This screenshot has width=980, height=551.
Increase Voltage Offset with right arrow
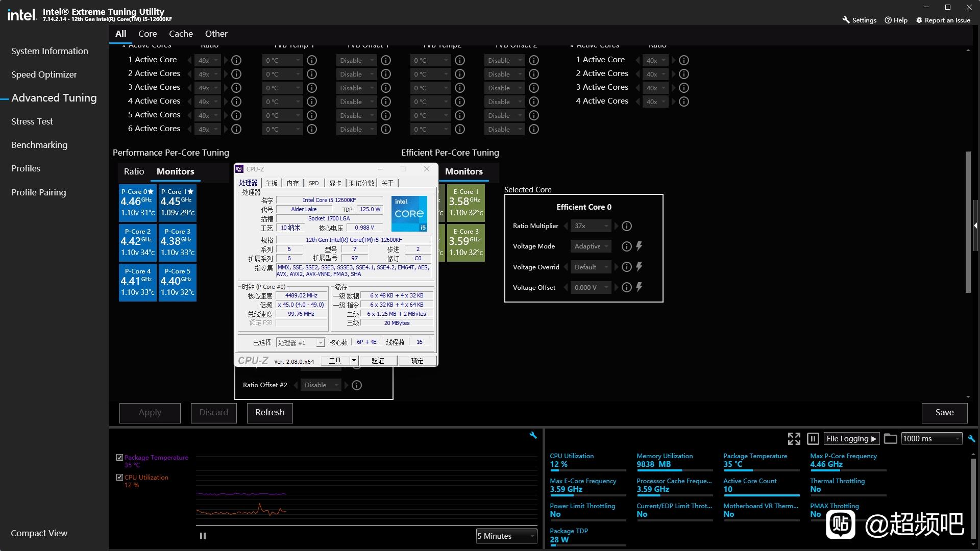pos(616,287)
